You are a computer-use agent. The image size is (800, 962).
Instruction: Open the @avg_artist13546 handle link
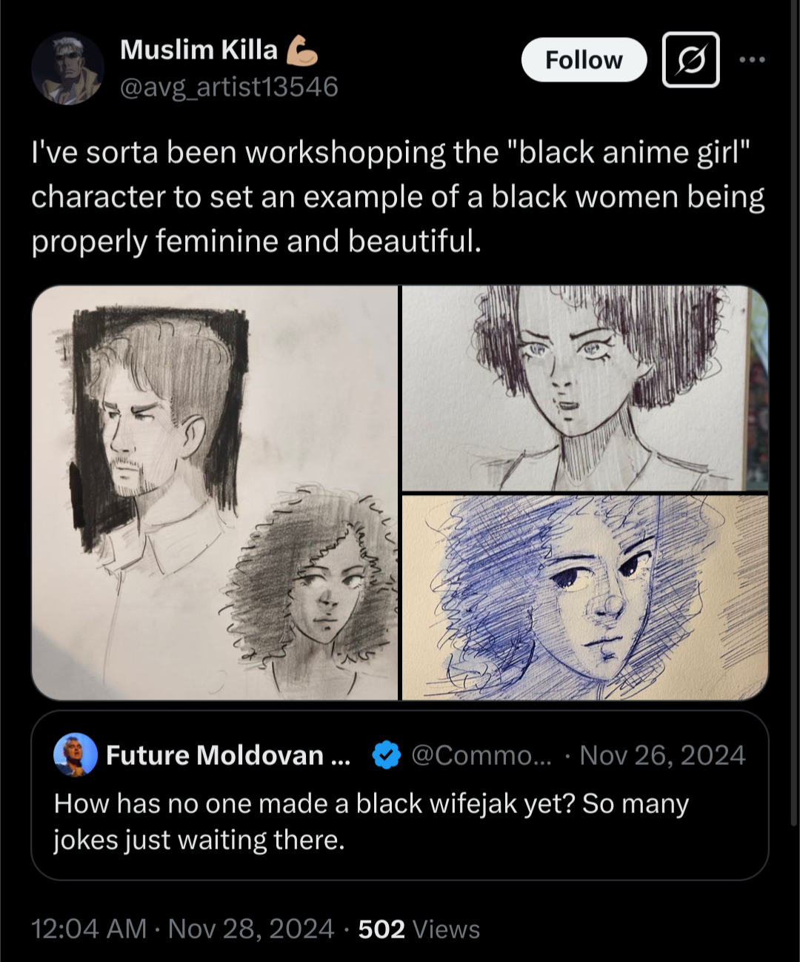coord(229,87)
